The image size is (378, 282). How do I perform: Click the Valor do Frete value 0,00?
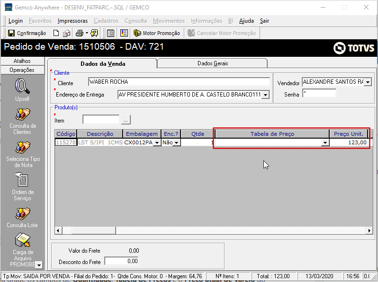134,251
